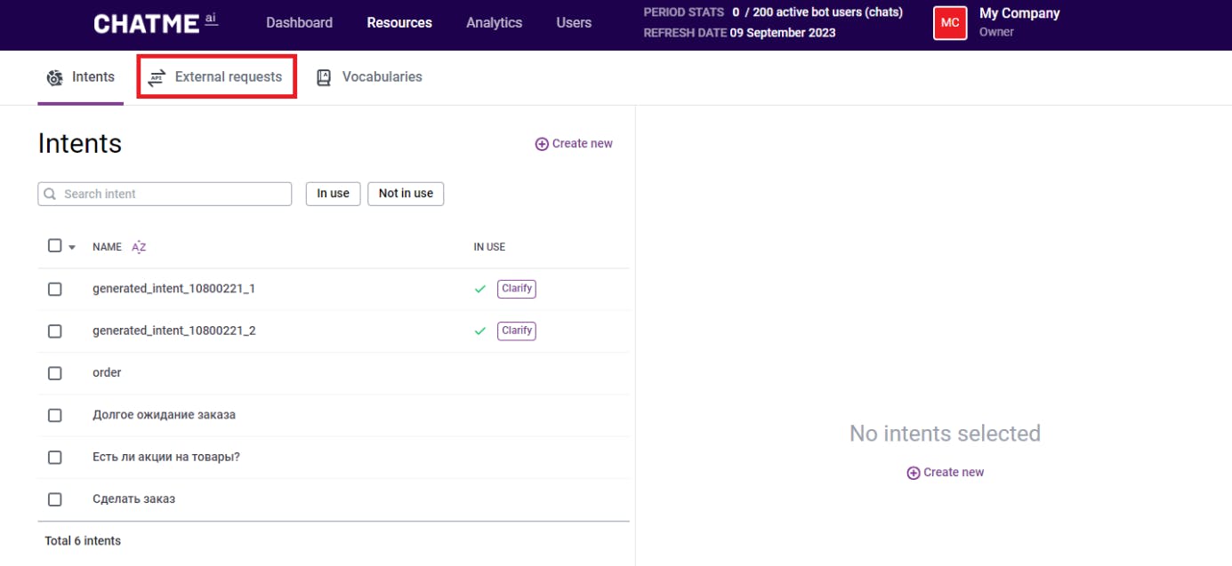Open the Users menu
This screenshot has width=1232, height=566.
tap(574, 23)
